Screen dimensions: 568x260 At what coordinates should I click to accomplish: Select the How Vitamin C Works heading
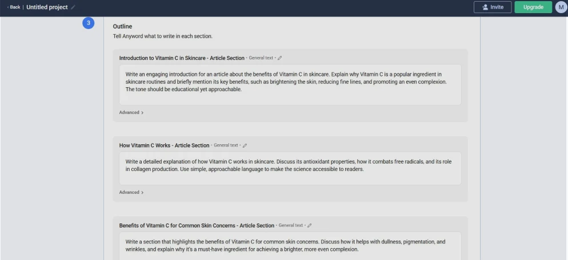tap(164, 145)
